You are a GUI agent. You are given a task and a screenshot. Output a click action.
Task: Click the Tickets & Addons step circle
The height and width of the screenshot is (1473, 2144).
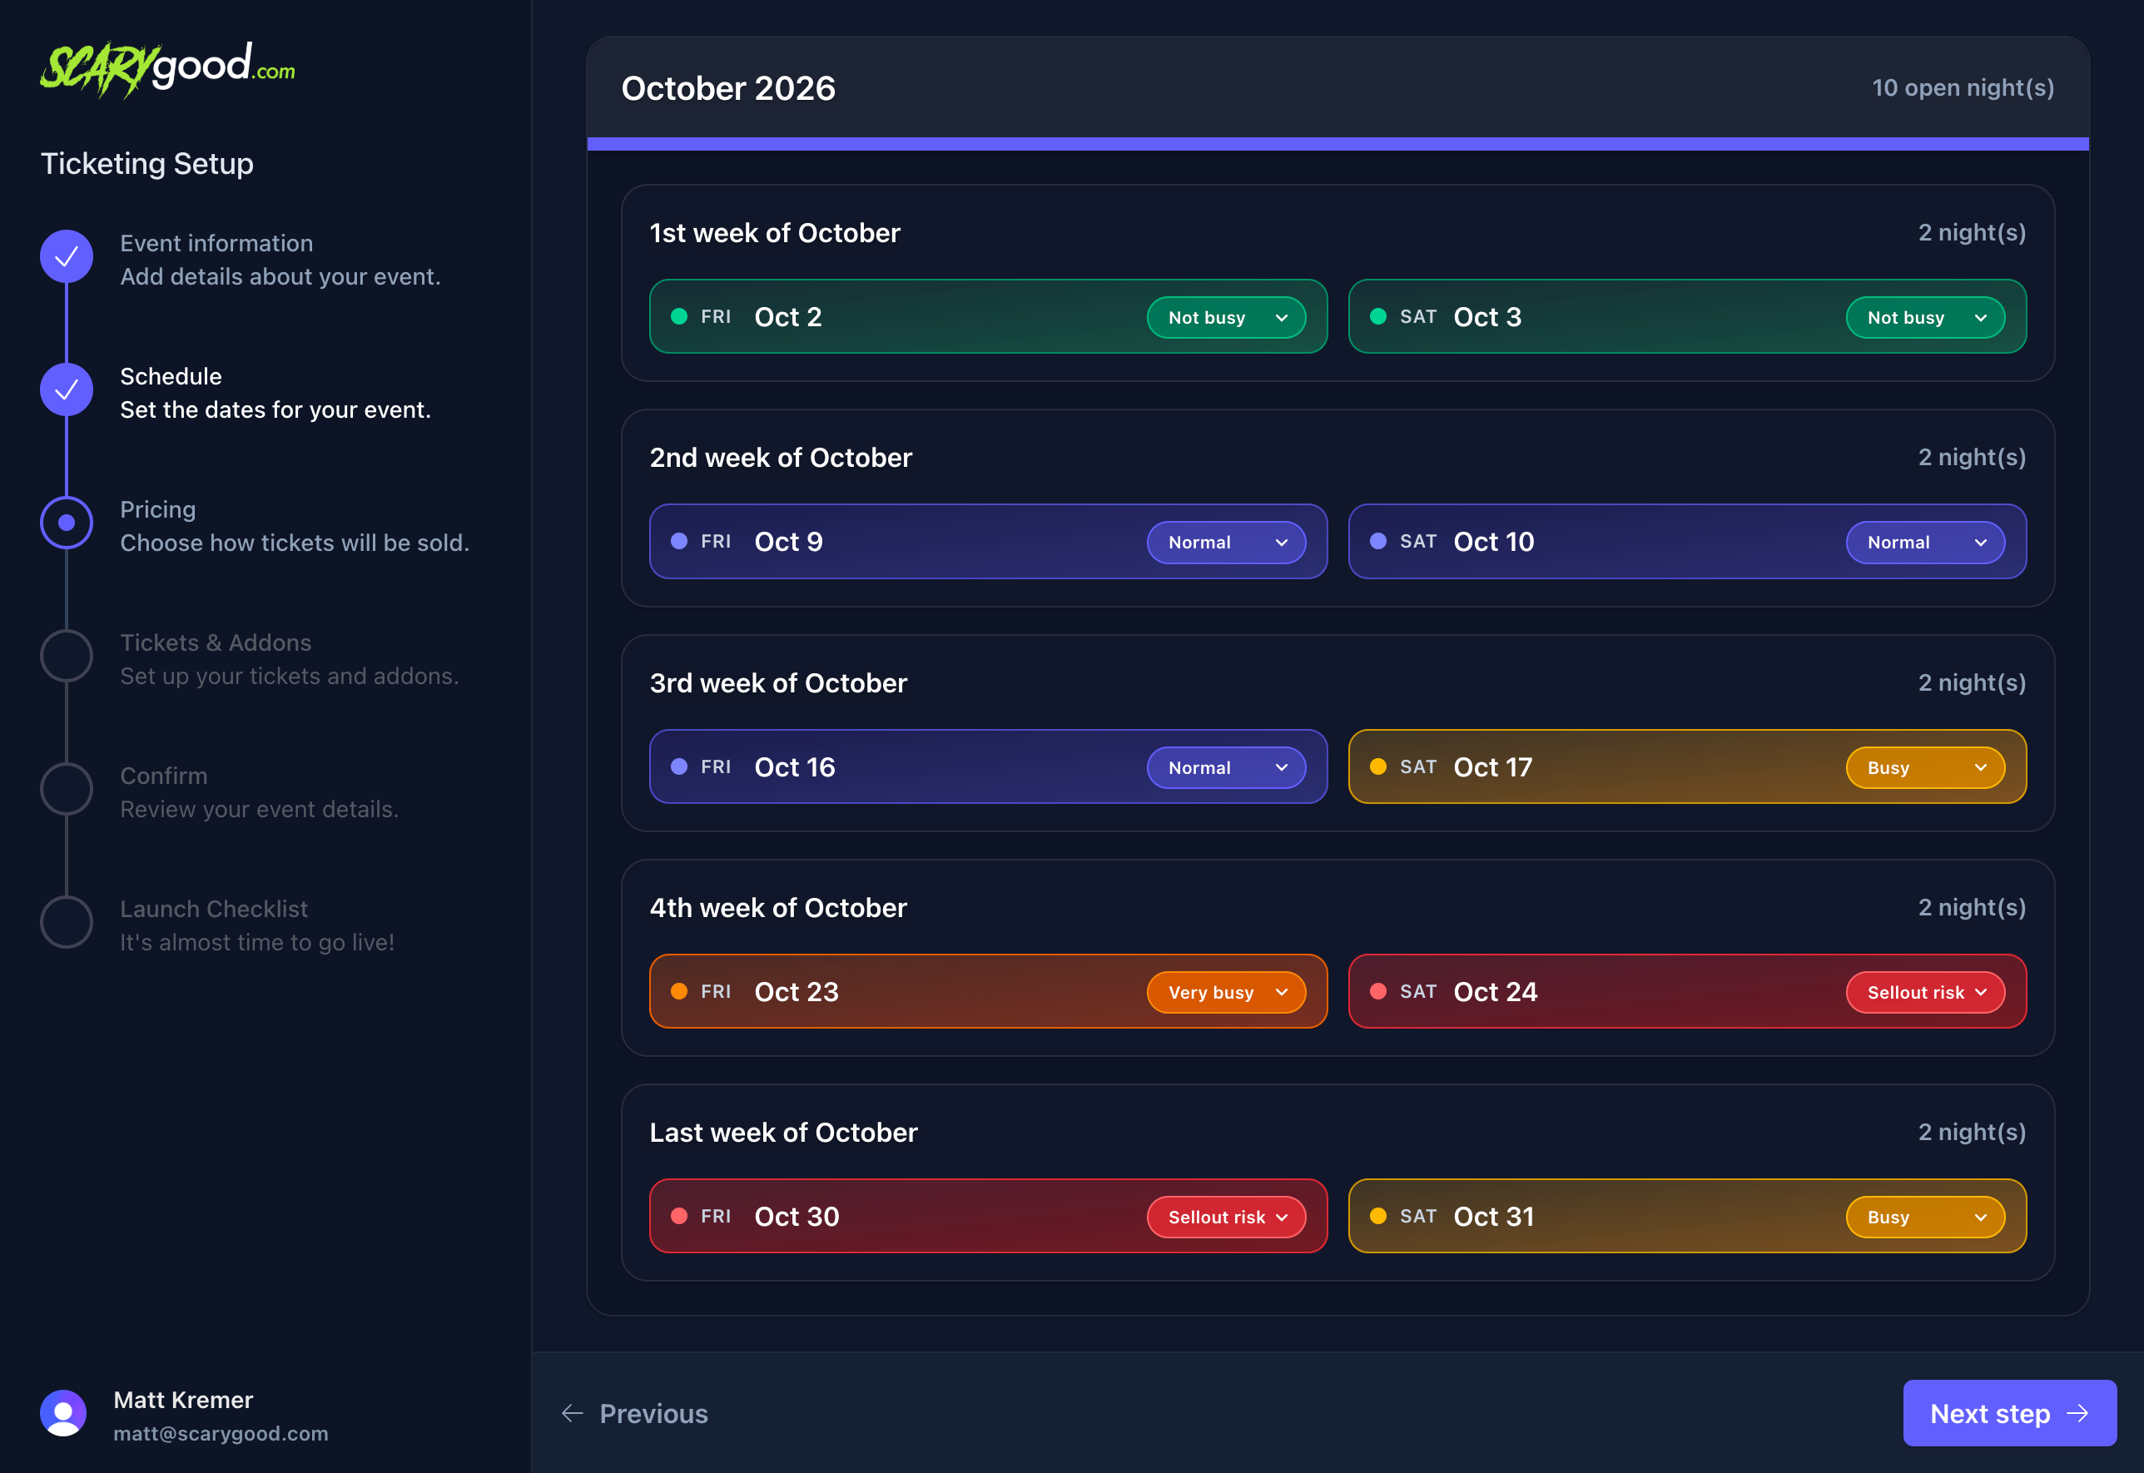(x=66, y=657)
